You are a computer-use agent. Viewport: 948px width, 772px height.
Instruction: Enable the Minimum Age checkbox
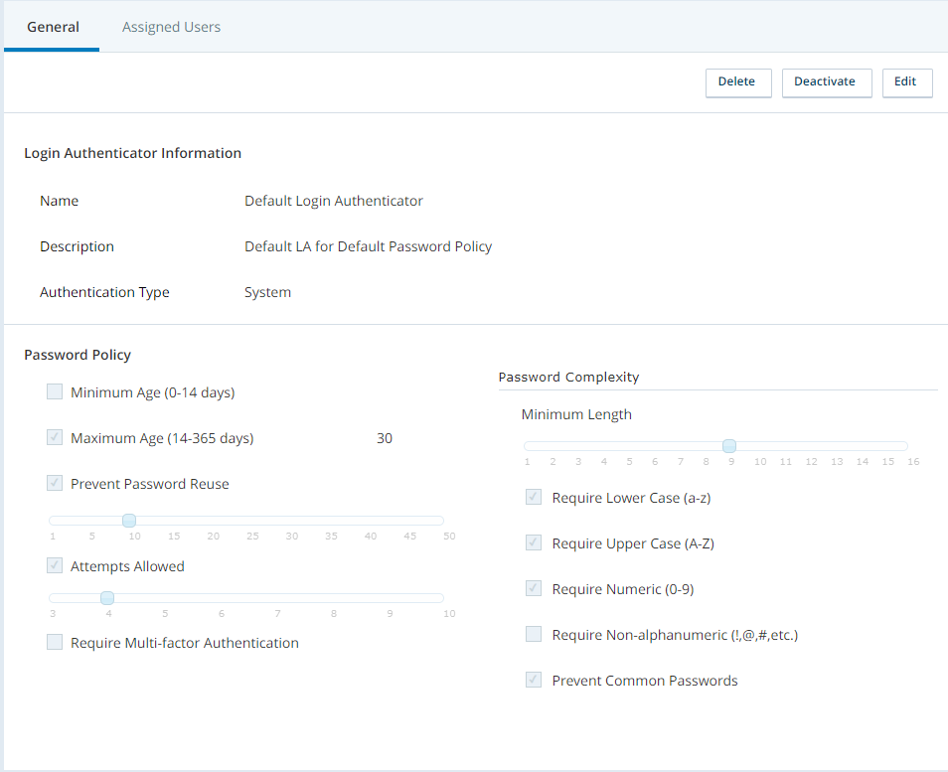tap(55, 392)
